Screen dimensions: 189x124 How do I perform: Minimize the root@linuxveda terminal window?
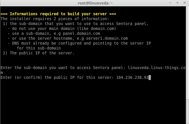(x=170, y=3)
